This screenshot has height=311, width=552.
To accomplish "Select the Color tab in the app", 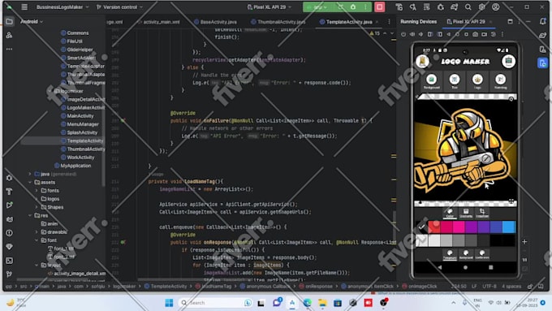I will click(x=450, y=213).
